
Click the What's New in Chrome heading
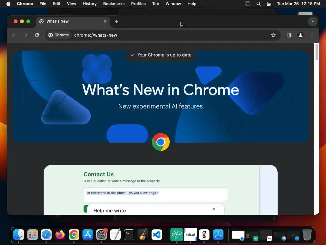(160, 90)
